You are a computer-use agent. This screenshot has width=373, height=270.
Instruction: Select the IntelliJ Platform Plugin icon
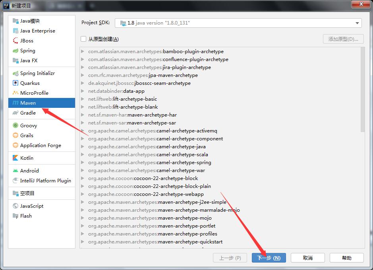(x=15, y=180)
